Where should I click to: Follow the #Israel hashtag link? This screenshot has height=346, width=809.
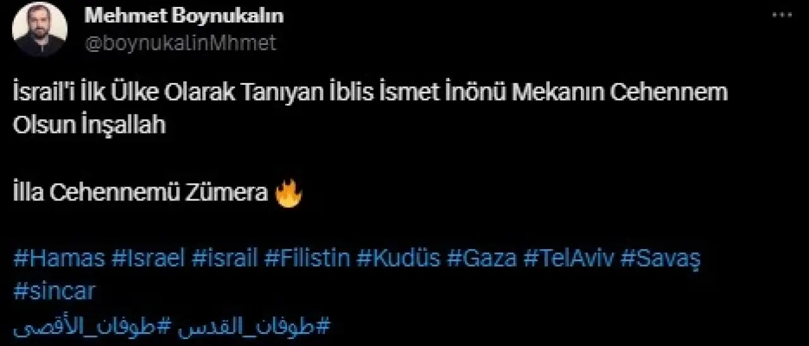point(149,259)
